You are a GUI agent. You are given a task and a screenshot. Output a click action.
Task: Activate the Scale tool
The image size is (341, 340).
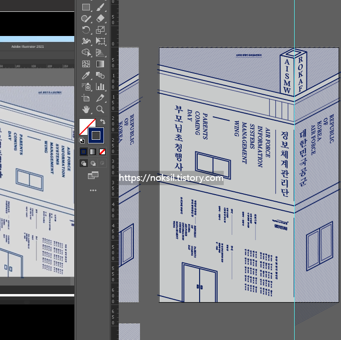[100, 30]
